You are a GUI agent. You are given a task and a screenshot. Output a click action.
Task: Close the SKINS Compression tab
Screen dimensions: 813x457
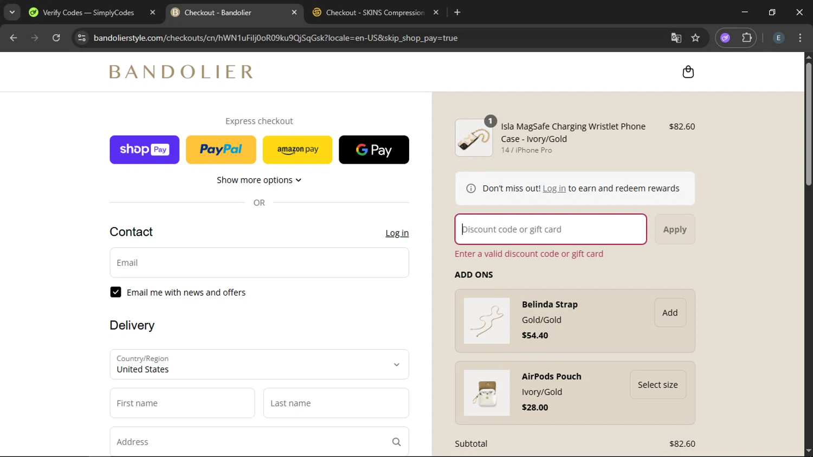[436, 12]
